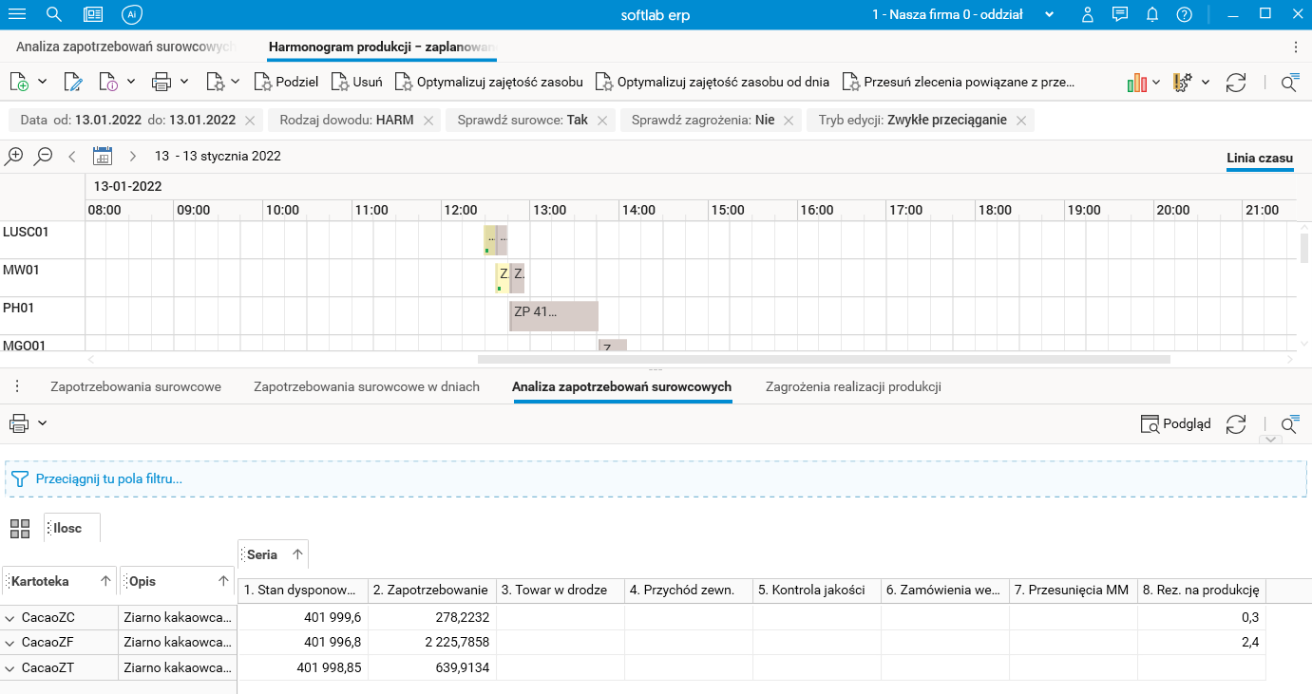Screen dimensions: 1312x694
Task: Click the add new document icon
Action: (x=20, y=83)
